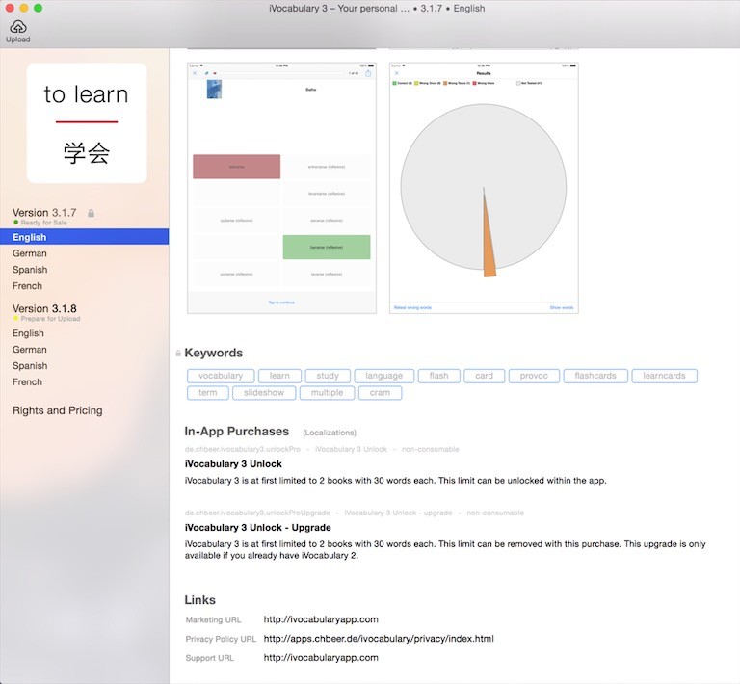Viewport: 740px width, 684px height.
Task: Click the red close window button
Action: tap(10, 8)
